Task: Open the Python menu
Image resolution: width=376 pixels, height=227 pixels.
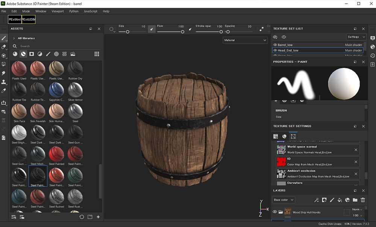Action: coord(74,11)
